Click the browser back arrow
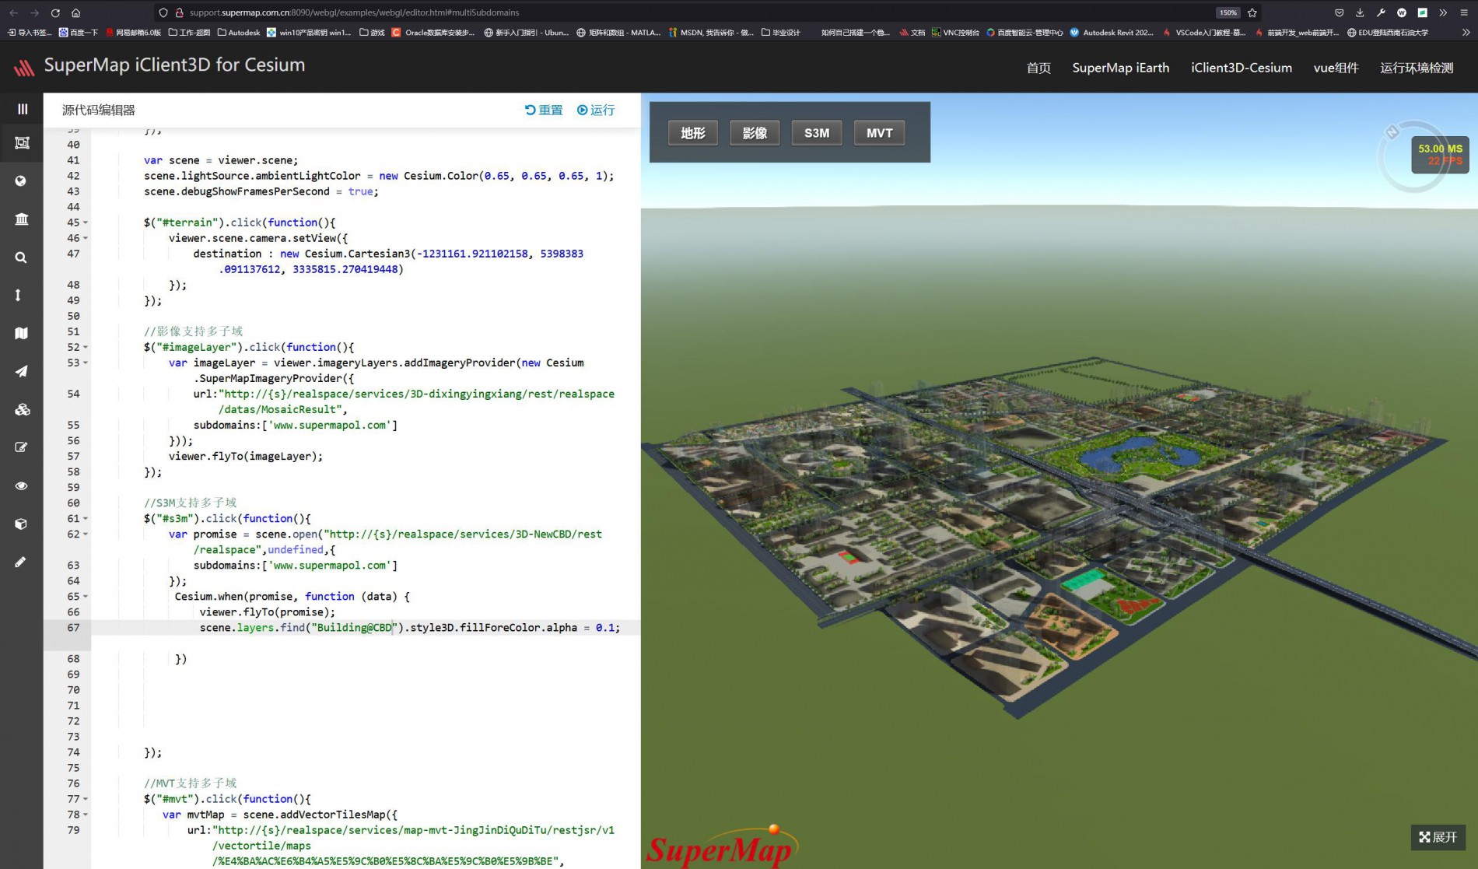The image size is (1478, 869). coord(13,12)
